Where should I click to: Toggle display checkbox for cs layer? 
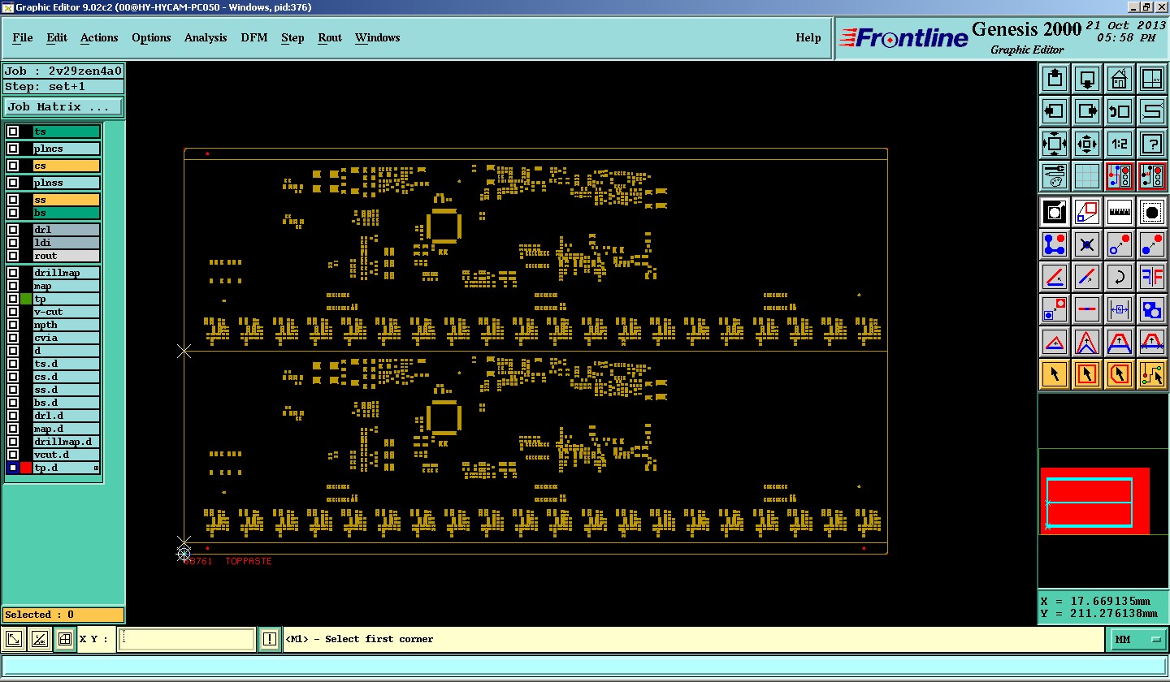(x=13, y=166)
